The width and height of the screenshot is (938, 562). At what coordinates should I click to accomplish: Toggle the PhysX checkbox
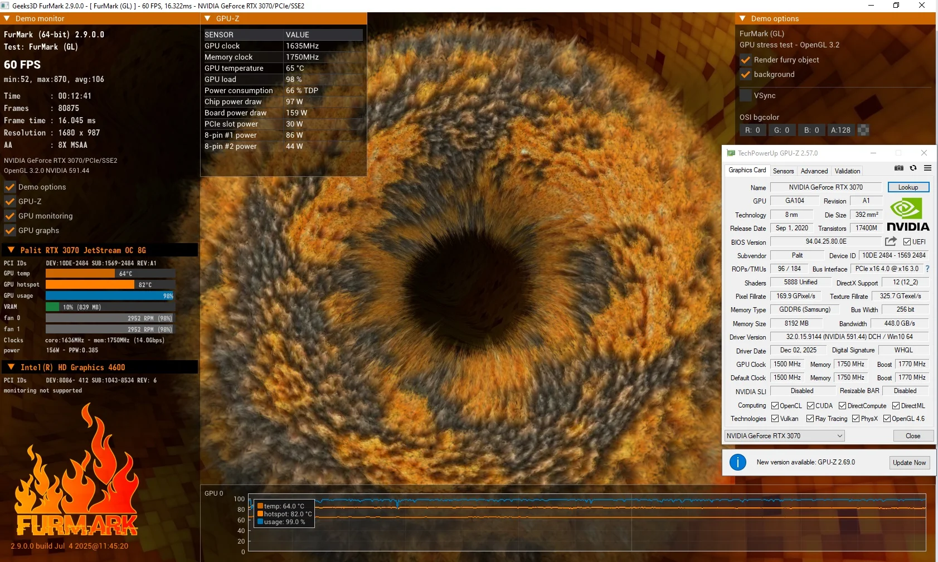click(x=856, y=419)
